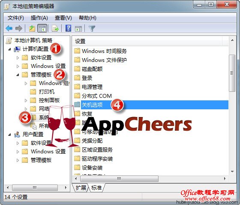
Task: Click folder icon beside 电源管理
Action: [77, 87]
